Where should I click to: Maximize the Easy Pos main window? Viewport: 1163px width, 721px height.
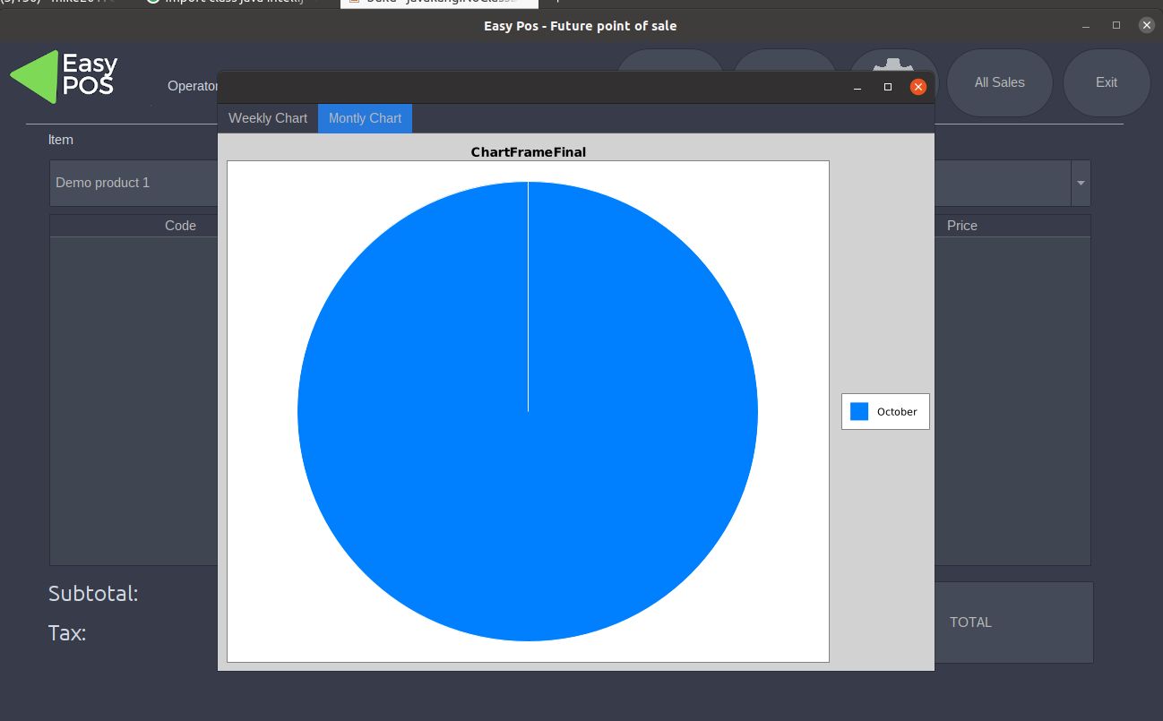(1116, 25)
